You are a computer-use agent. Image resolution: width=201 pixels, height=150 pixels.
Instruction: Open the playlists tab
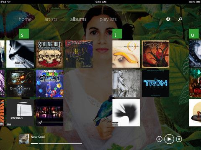108,20
